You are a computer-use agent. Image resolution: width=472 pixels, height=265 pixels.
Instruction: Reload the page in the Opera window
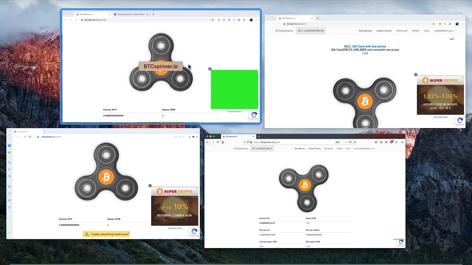[x=25, y=137]
